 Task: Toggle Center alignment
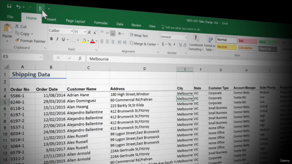(107, 41)
